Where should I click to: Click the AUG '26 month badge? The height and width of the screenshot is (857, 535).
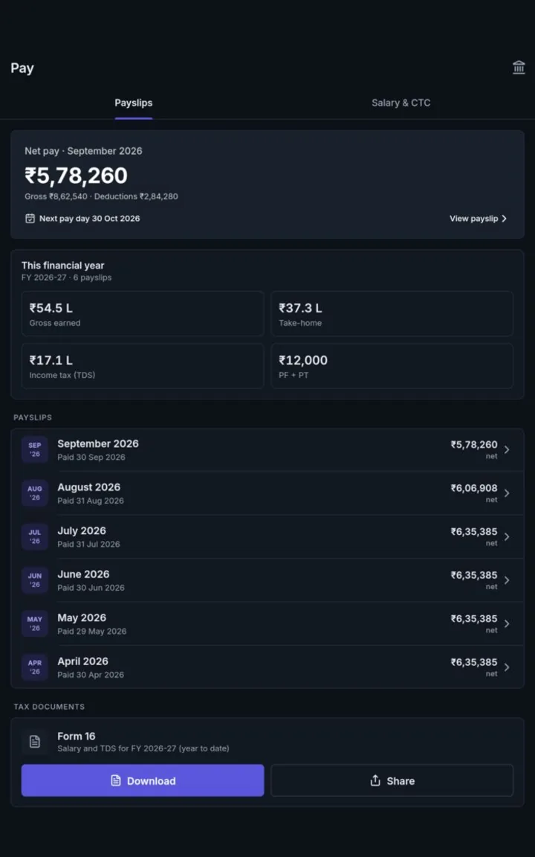pyautogui.click(x=35, y=493)
